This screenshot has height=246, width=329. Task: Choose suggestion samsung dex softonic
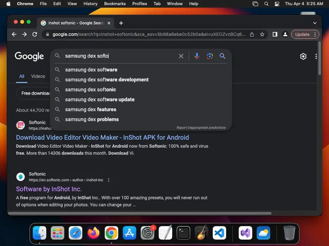click(141, 90)
